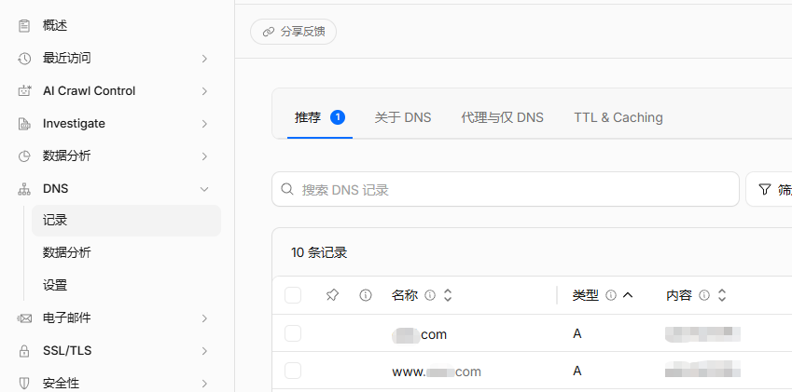Tick the checkbox for the www A record
792x392 pixels.
click(293, 371)
